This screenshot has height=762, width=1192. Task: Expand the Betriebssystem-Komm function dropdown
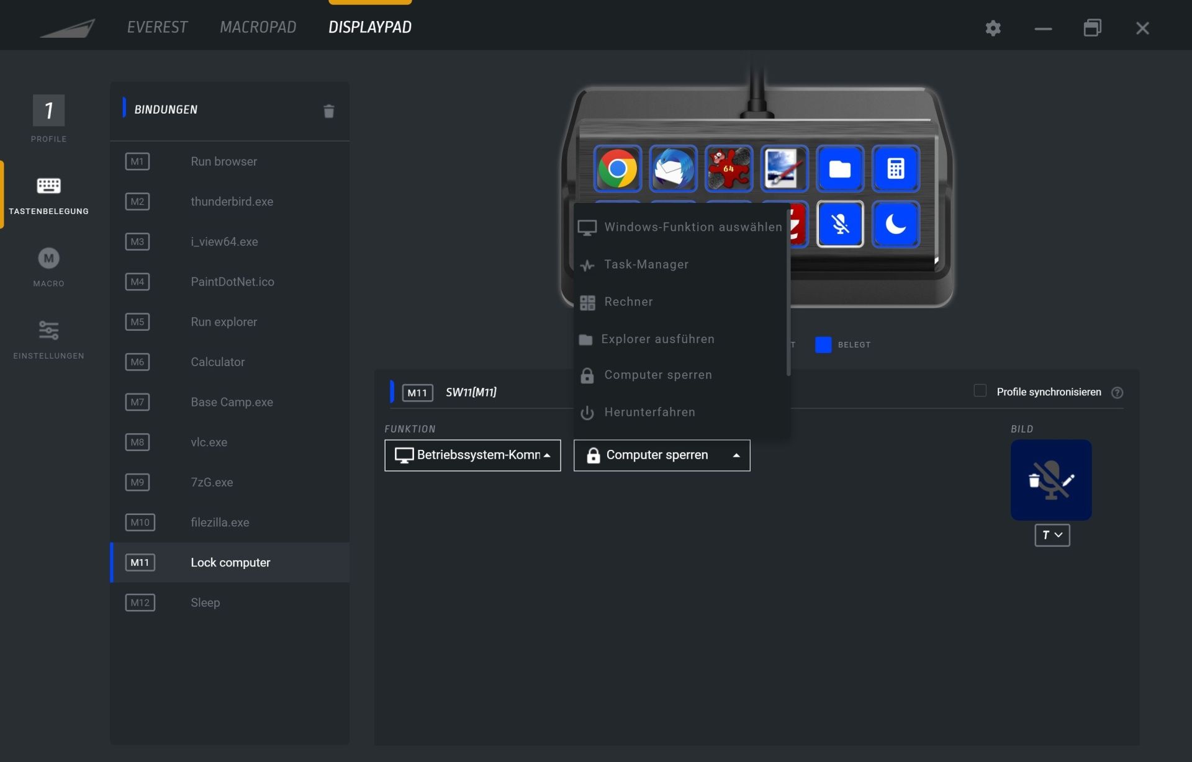click(x=472, y=454)
